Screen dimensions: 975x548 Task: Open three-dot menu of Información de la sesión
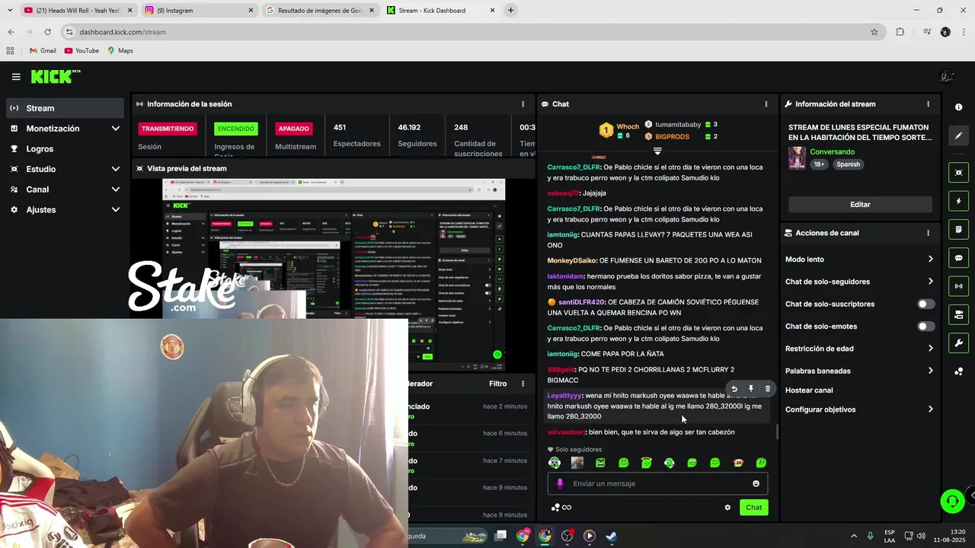tap(523, 104)
